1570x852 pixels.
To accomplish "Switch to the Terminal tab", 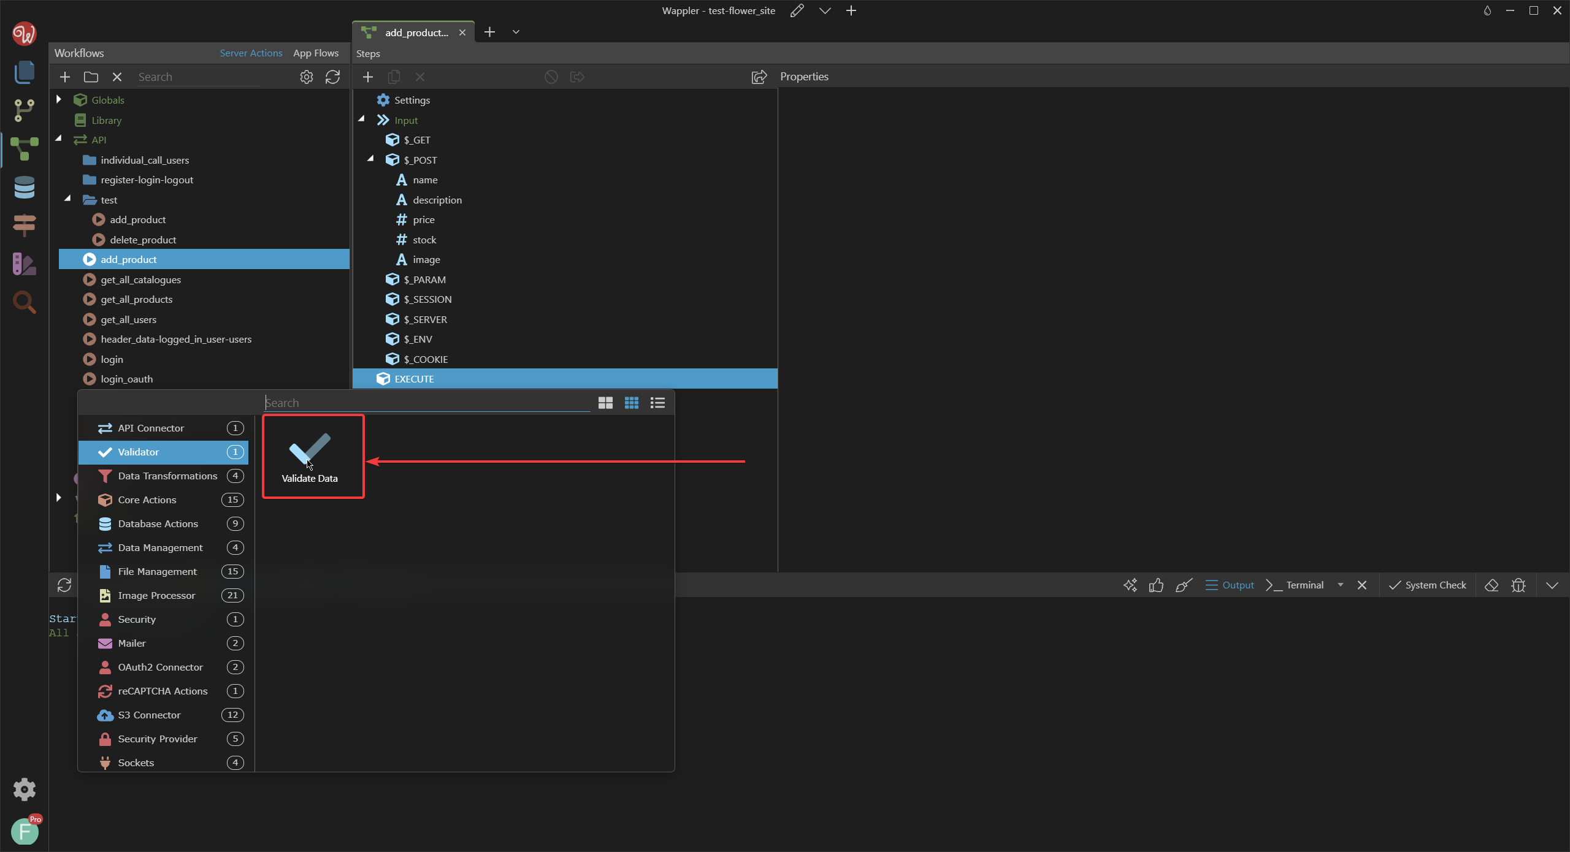I will point(1296,585).
